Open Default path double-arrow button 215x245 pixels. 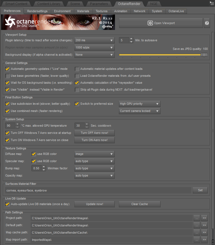coord(204,225)
